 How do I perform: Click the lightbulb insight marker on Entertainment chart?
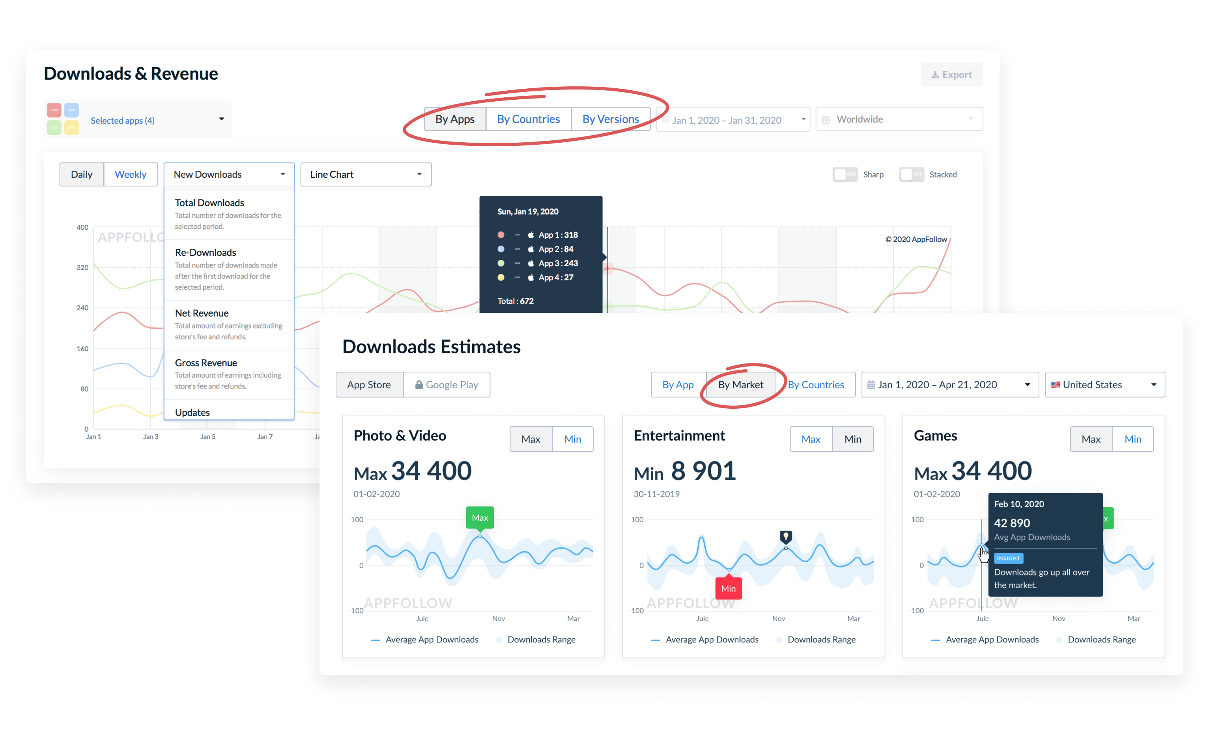785,536
